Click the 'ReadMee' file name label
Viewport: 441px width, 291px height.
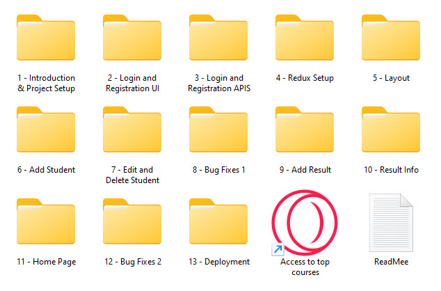(x=391, y=262)
